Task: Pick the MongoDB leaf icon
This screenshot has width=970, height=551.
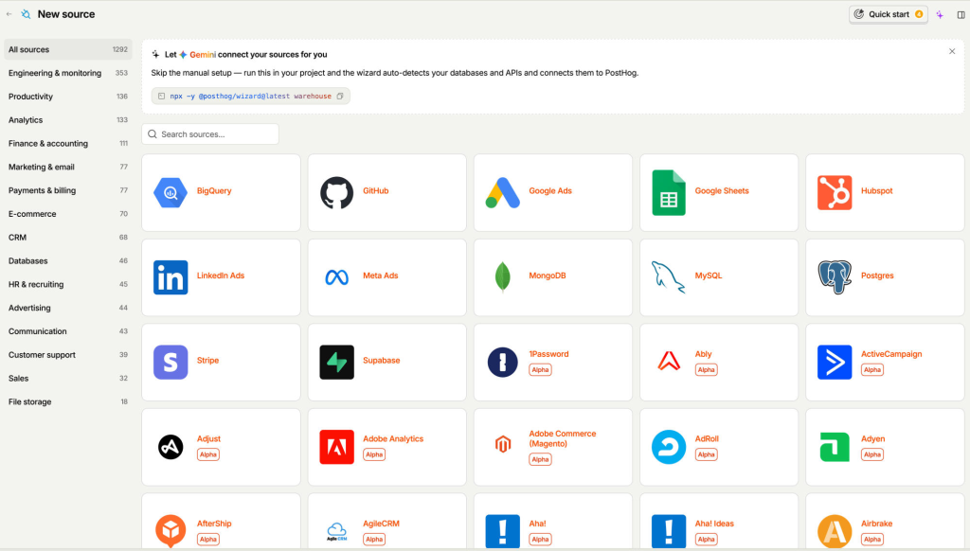Action: (502, 276)
